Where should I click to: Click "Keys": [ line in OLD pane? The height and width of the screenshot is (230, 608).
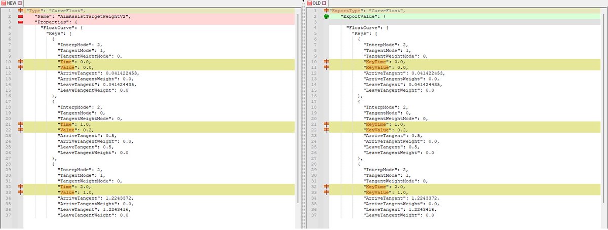coord(365,33)
